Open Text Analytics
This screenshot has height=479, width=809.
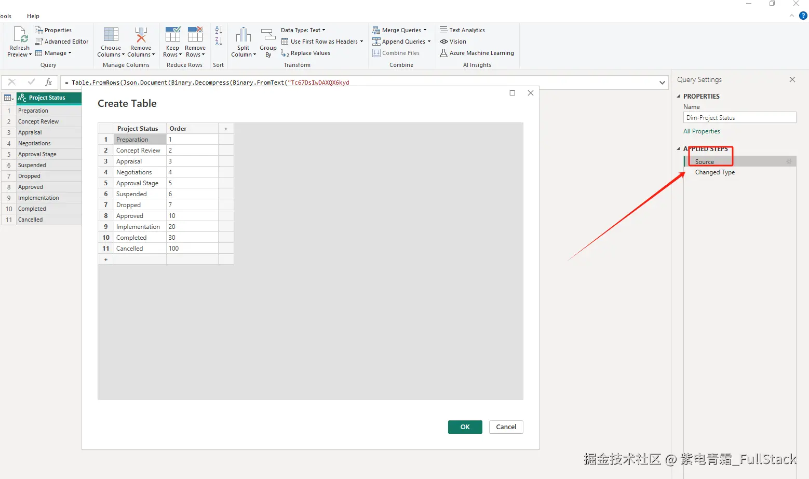(462, 30)
